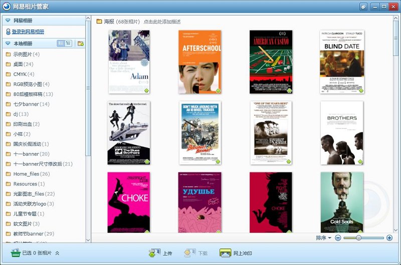Click the shopping basket selected-photos icon
Viewport: 401px width, 265px height.
tap(16, 253)
